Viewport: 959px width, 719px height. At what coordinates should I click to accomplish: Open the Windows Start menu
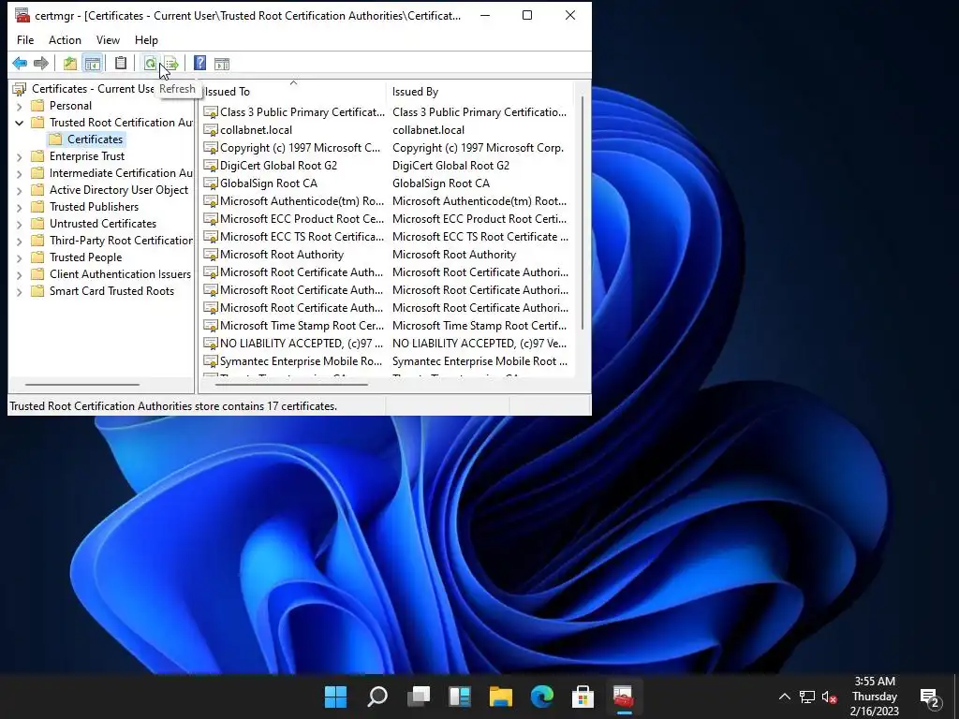coord(335,697)
